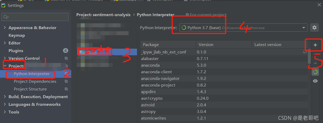The height and width of the screenshot is (123, 323).
Task: Click version cell 0.7.11
Action: [203, 59]
